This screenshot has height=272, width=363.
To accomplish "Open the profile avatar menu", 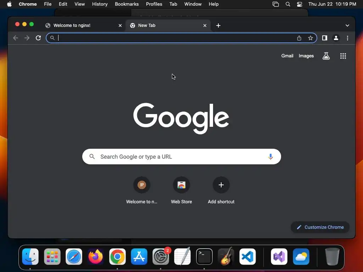I will (x=336, y=38).
